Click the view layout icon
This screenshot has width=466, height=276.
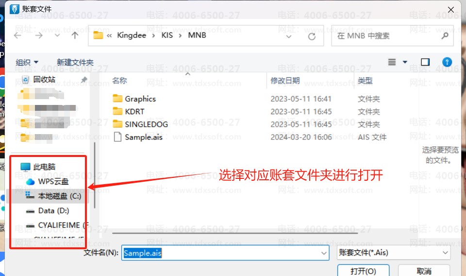[393, 62]
